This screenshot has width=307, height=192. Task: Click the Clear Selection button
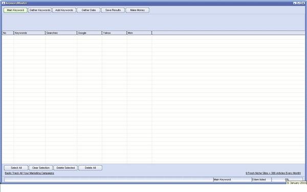[x=41, y=168]
